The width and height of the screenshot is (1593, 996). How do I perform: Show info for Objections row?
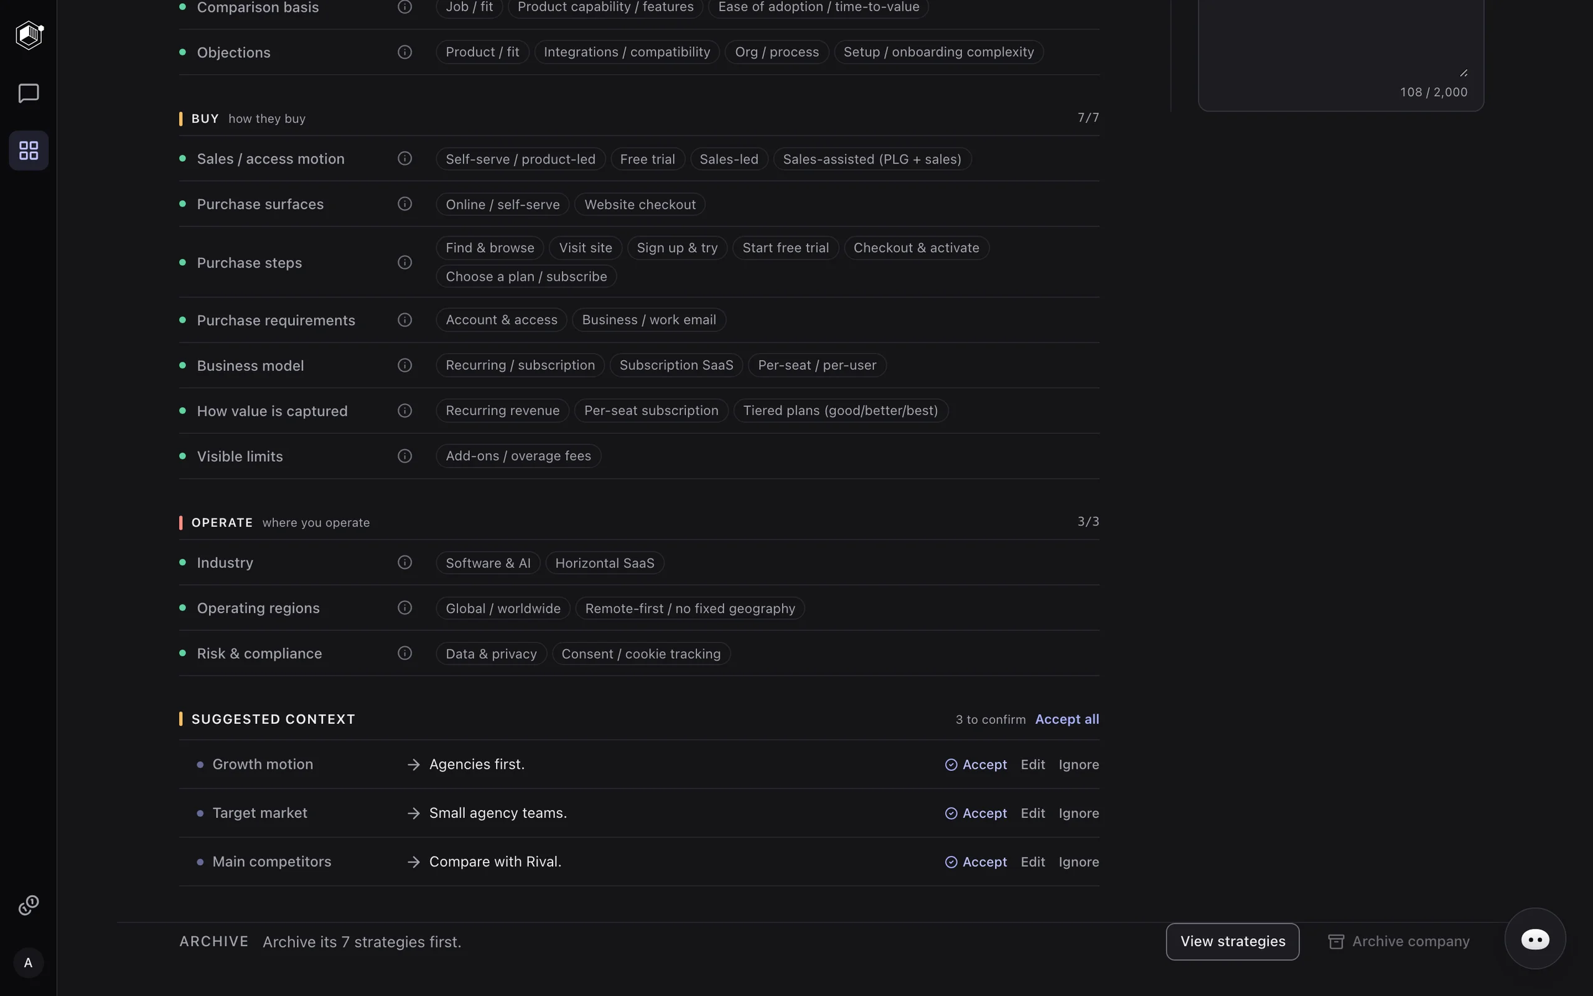(x=405, y=52)
